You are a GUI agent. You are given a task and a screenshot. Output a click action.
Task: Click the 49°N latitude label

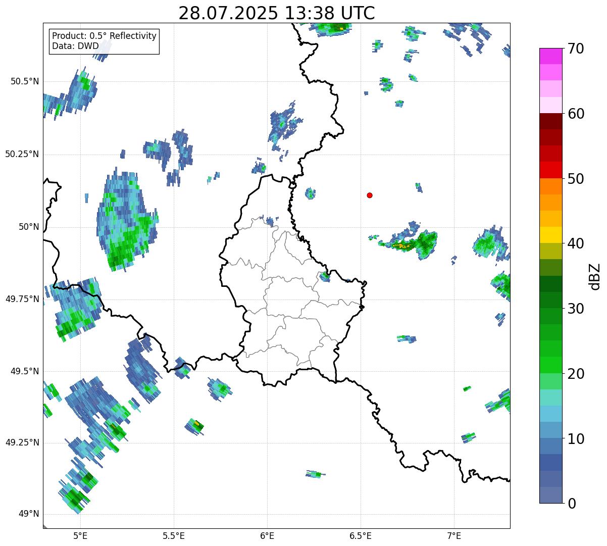pyautogui.click(x=29, y=514)
